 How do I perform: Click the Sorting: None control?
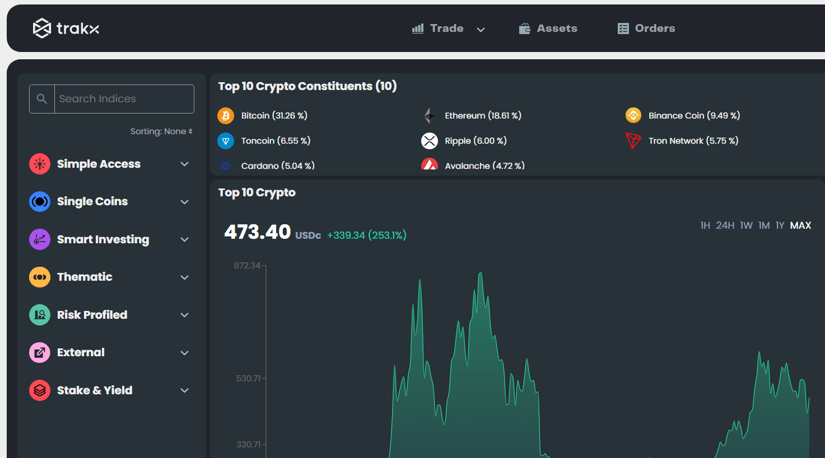pyautogui.click(x=161, y=131)
